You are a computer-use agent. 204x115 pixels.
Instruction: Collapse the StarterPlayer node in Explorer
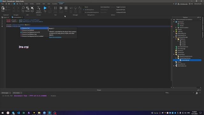(x=174, y=54)
